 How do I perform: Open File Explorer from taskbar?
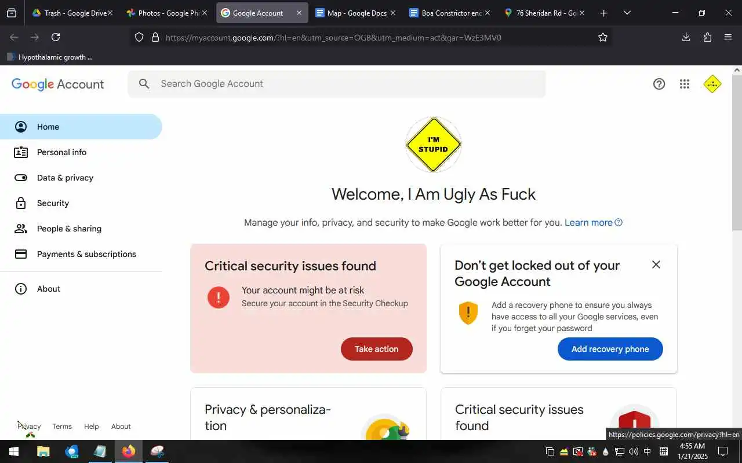click(x=43, y=451)
